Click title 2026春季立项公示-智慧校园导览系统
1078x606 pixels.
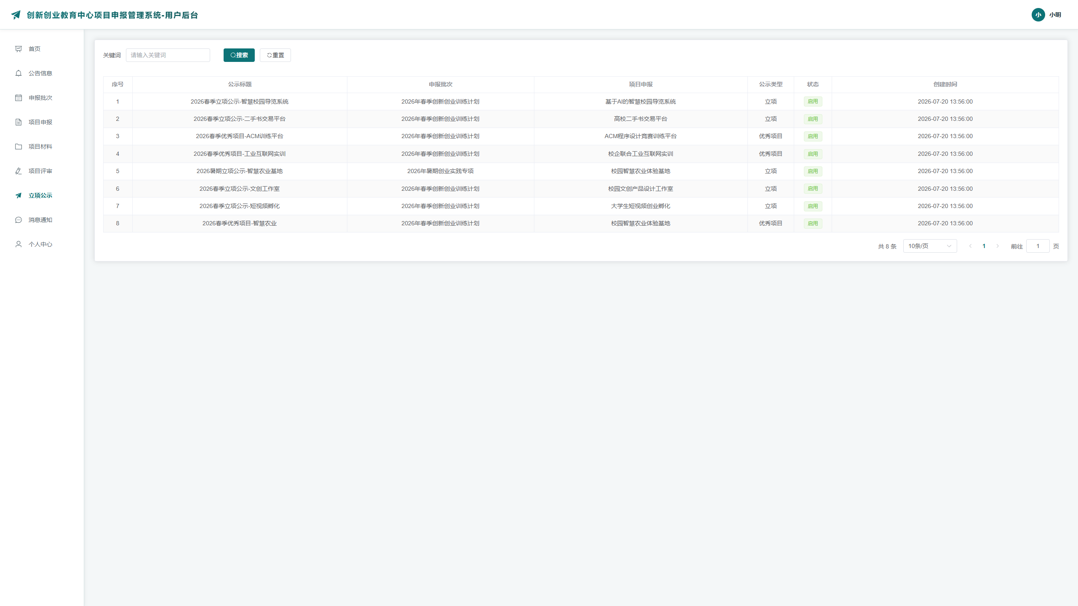(240, 101)
